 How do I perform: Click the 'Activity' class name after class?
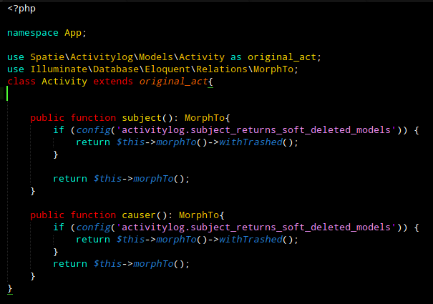(64, 82)
